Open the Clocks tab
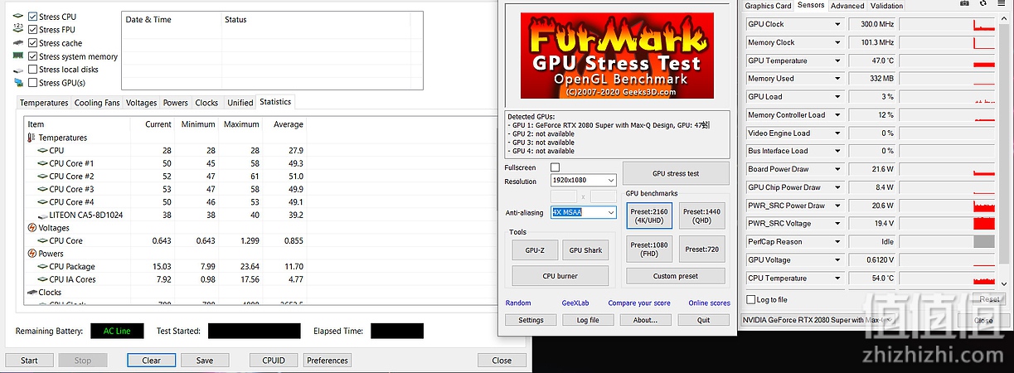The height and width of the screenshot is (373, 1014). tap(206, 103)
